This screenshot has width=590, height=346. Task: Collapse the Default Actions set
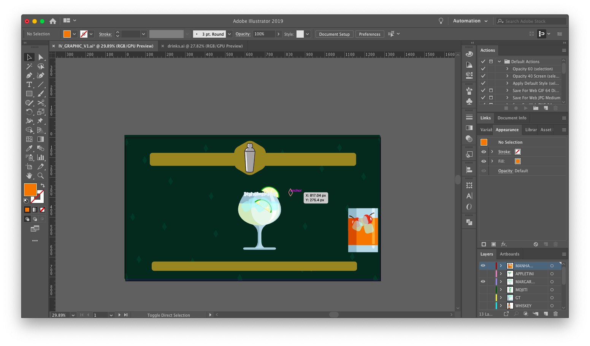click(x=499, y=61)
